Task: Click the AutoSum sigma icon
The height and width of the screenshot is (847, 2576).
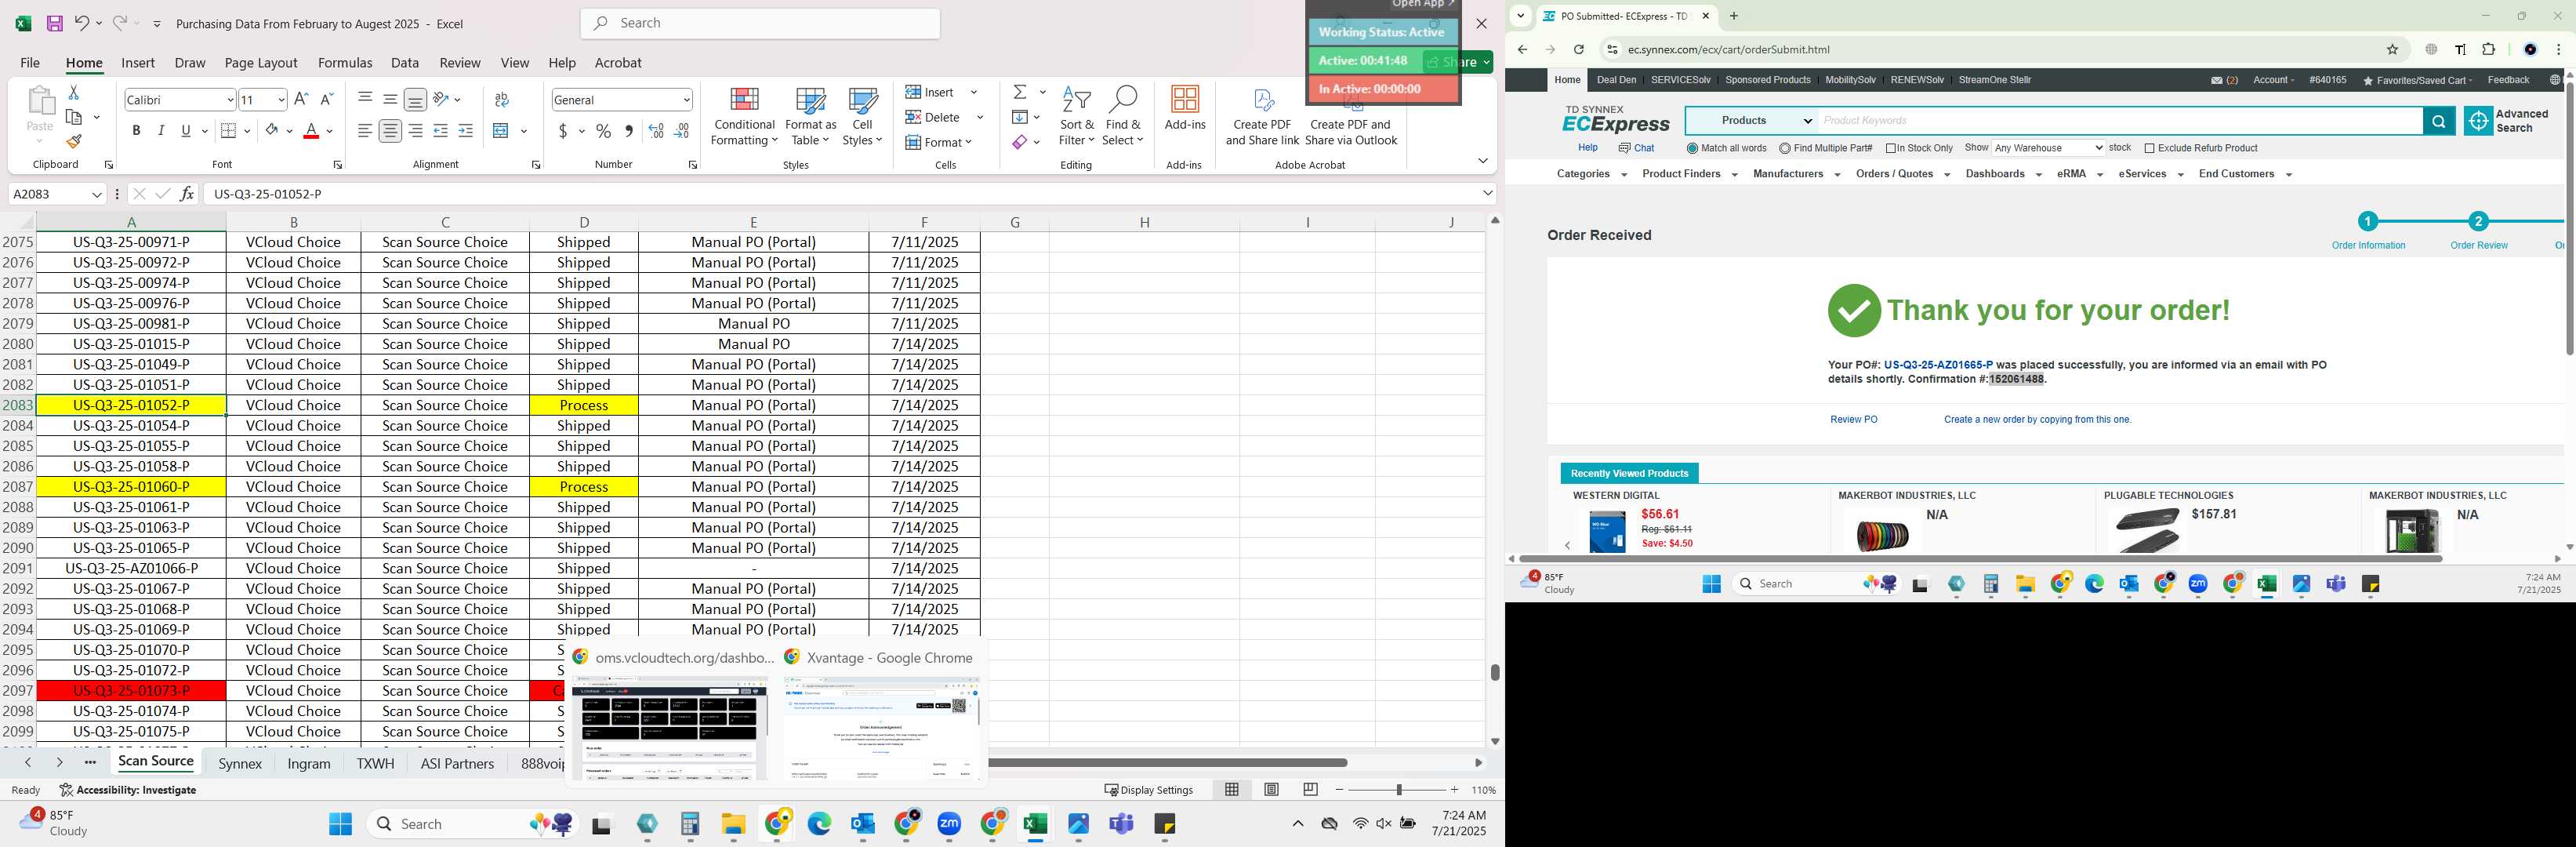Action: tap(1020, 92)
